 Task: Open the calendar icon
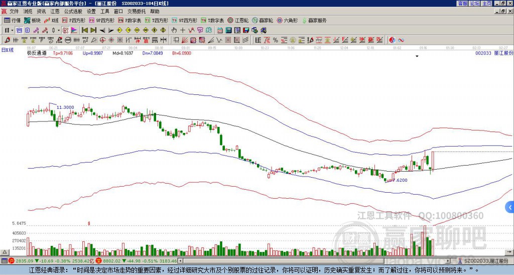220,31
